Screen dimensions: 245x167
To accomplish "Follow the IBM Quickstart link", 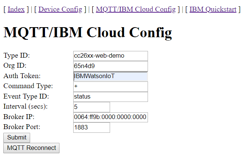I will [213, 9].
